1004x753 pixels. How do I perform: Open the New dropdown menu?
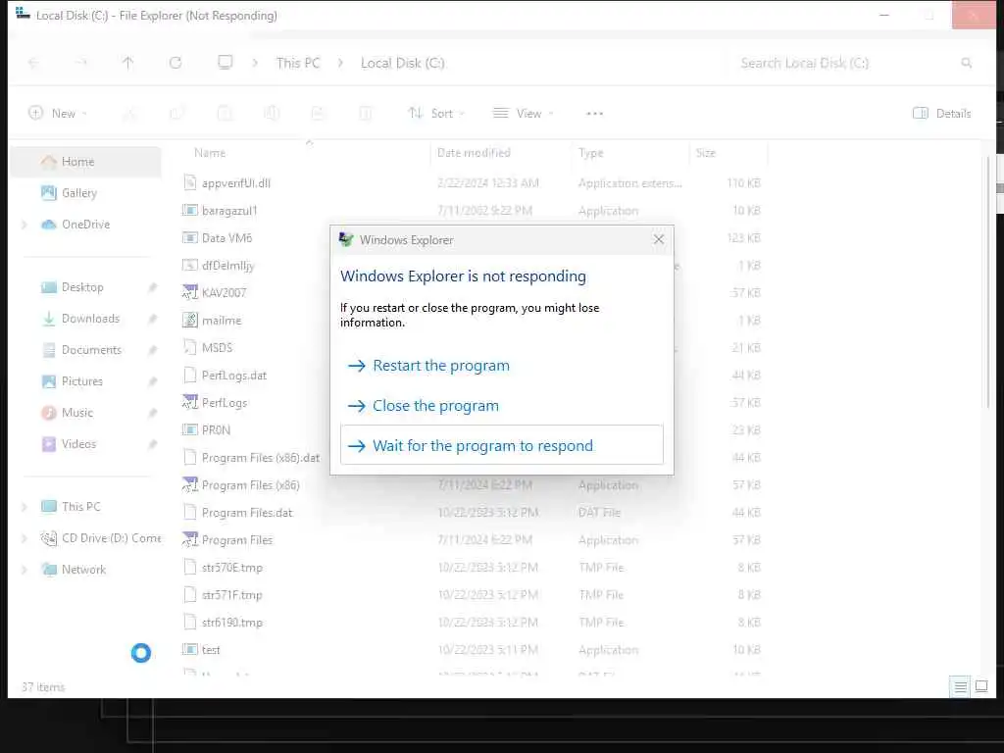[58, 114]
